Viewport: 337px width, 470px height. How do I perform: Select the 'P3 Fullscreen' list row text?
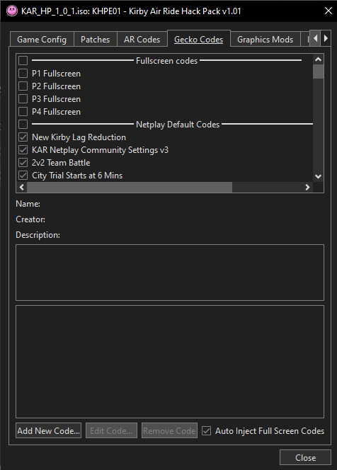pos(56,99)
